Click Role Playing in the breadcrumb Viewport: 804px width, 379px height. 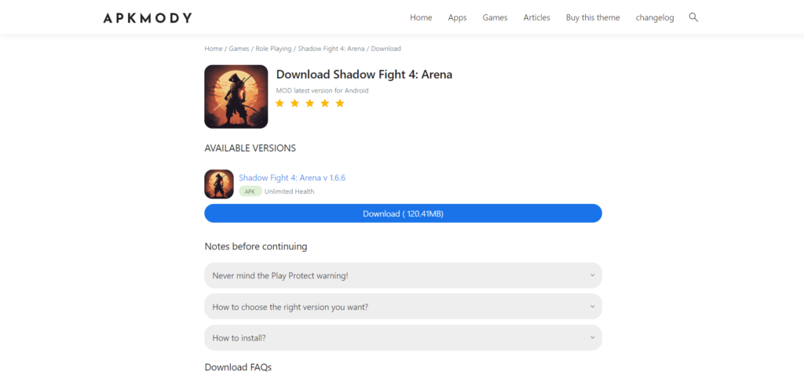coord(273,49)
